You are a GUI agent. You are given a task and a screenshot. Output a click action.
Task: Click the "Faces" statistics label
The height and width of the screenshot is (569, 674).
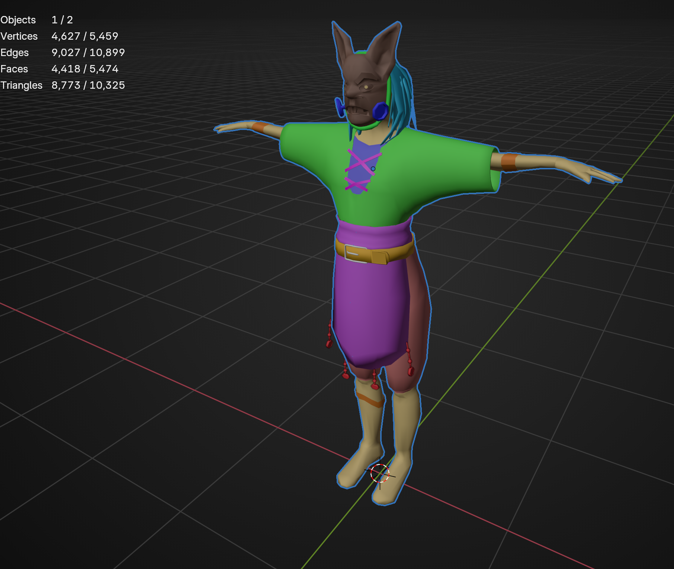14,69
